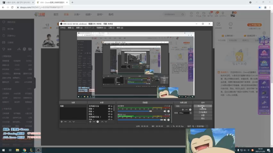The width and height of the screenshot is (273, 153).
Task: Lock the 图像 5 source
Action: pyautogui.click(x=112, y=109)
